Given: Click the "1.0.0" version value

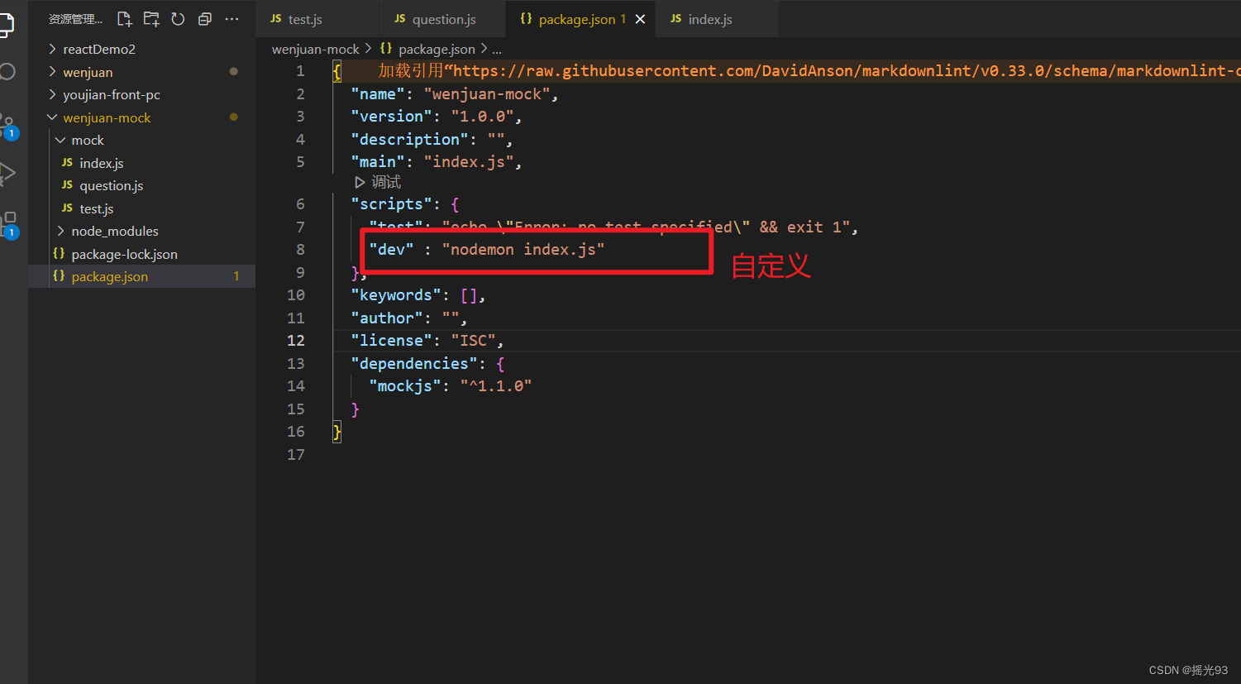Looking at the screenshot, I should click(x=482, y=117).
